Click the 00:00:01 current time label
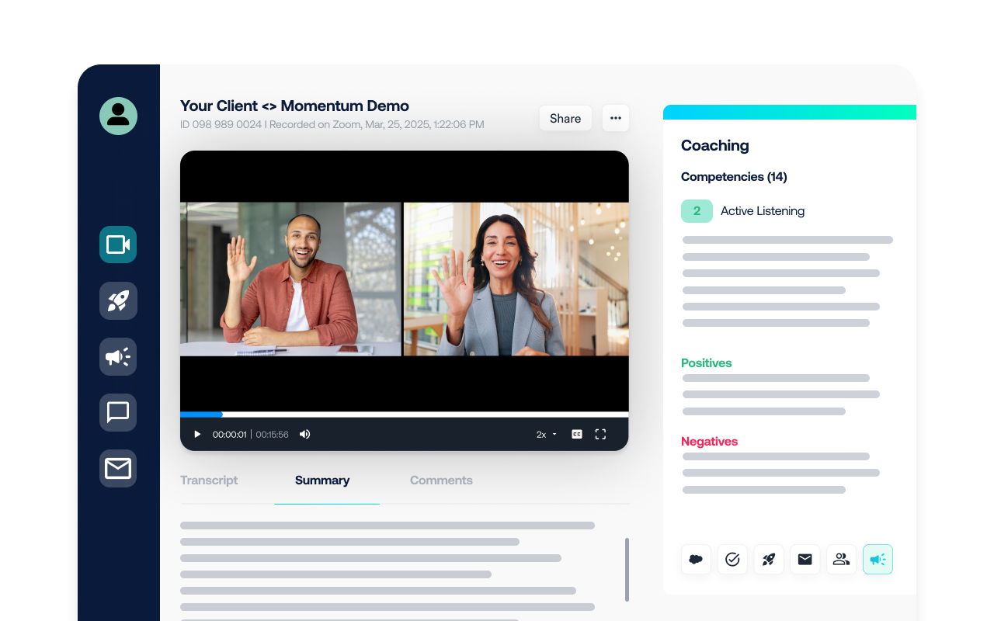This screenshot has height=621, width=994. [x=229, y=435]
